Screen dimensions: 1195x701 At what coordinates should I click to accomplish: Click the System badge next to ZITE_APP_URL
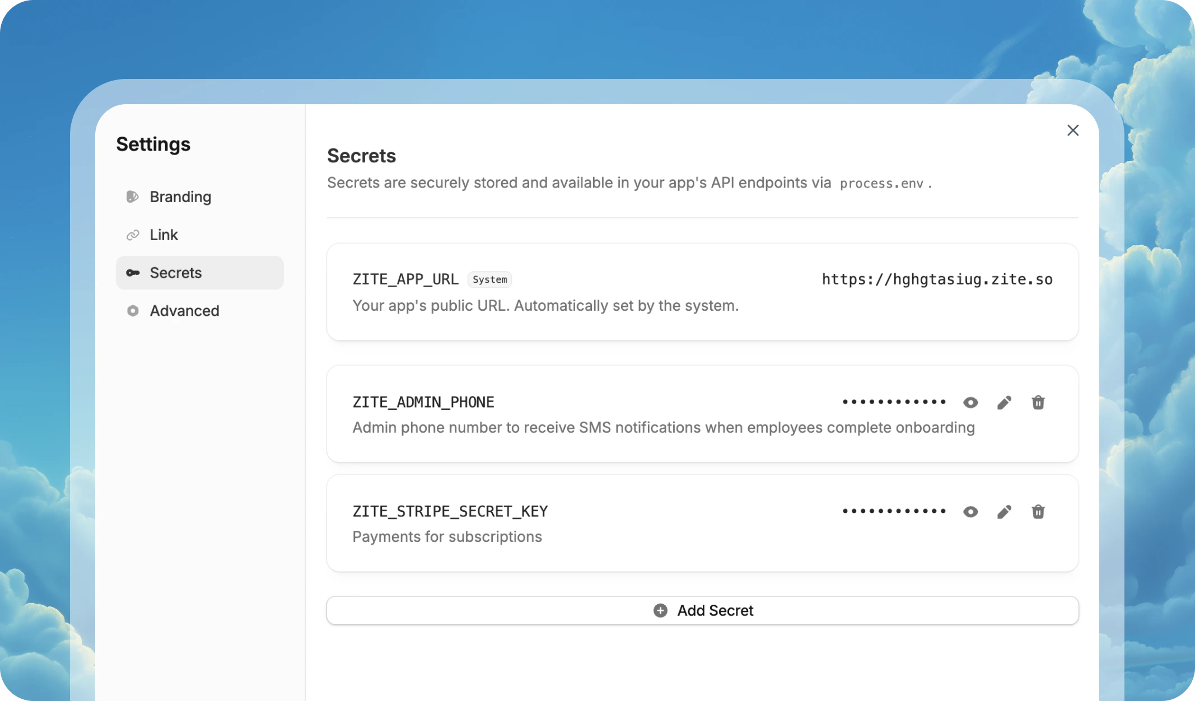(x=490, y=279)
